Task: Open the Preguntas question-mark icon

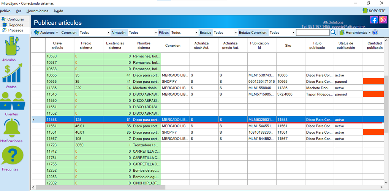Action: [x=13, y=155]
